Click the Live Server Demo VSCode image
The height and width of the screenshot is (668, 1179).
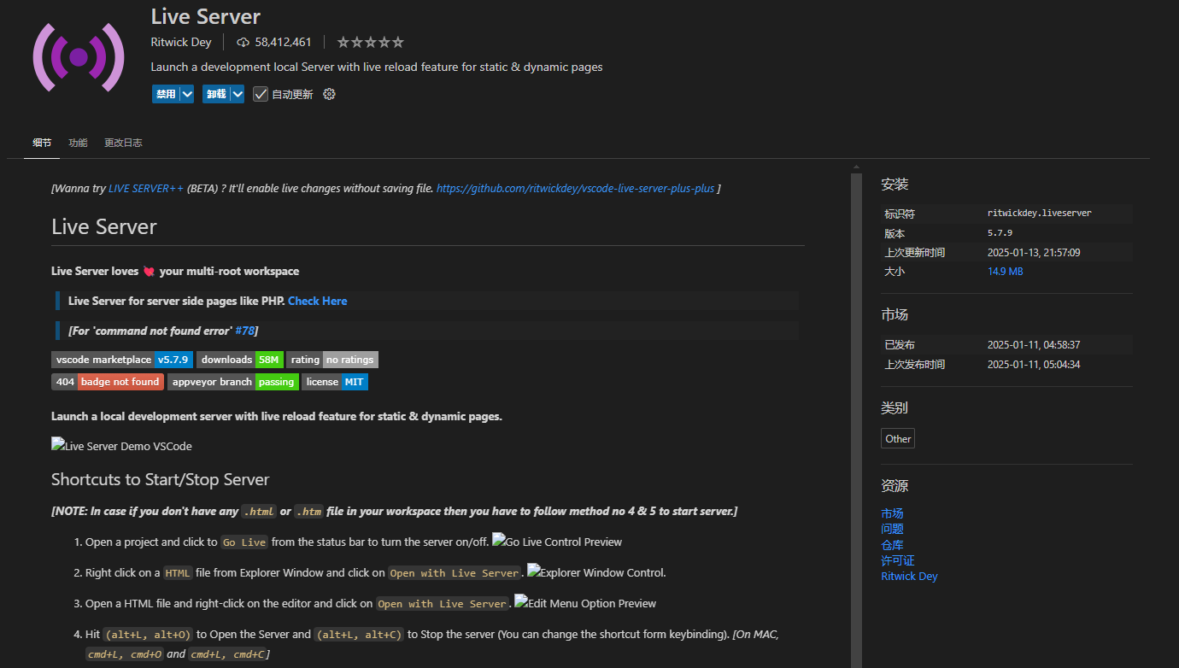click(x=121, y=446)
